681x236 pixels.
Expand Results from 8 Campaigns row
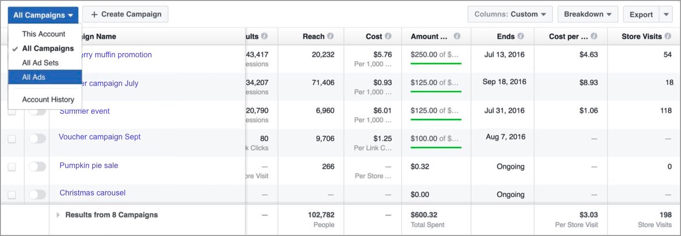pyautogui.click(x=58, y=215)
